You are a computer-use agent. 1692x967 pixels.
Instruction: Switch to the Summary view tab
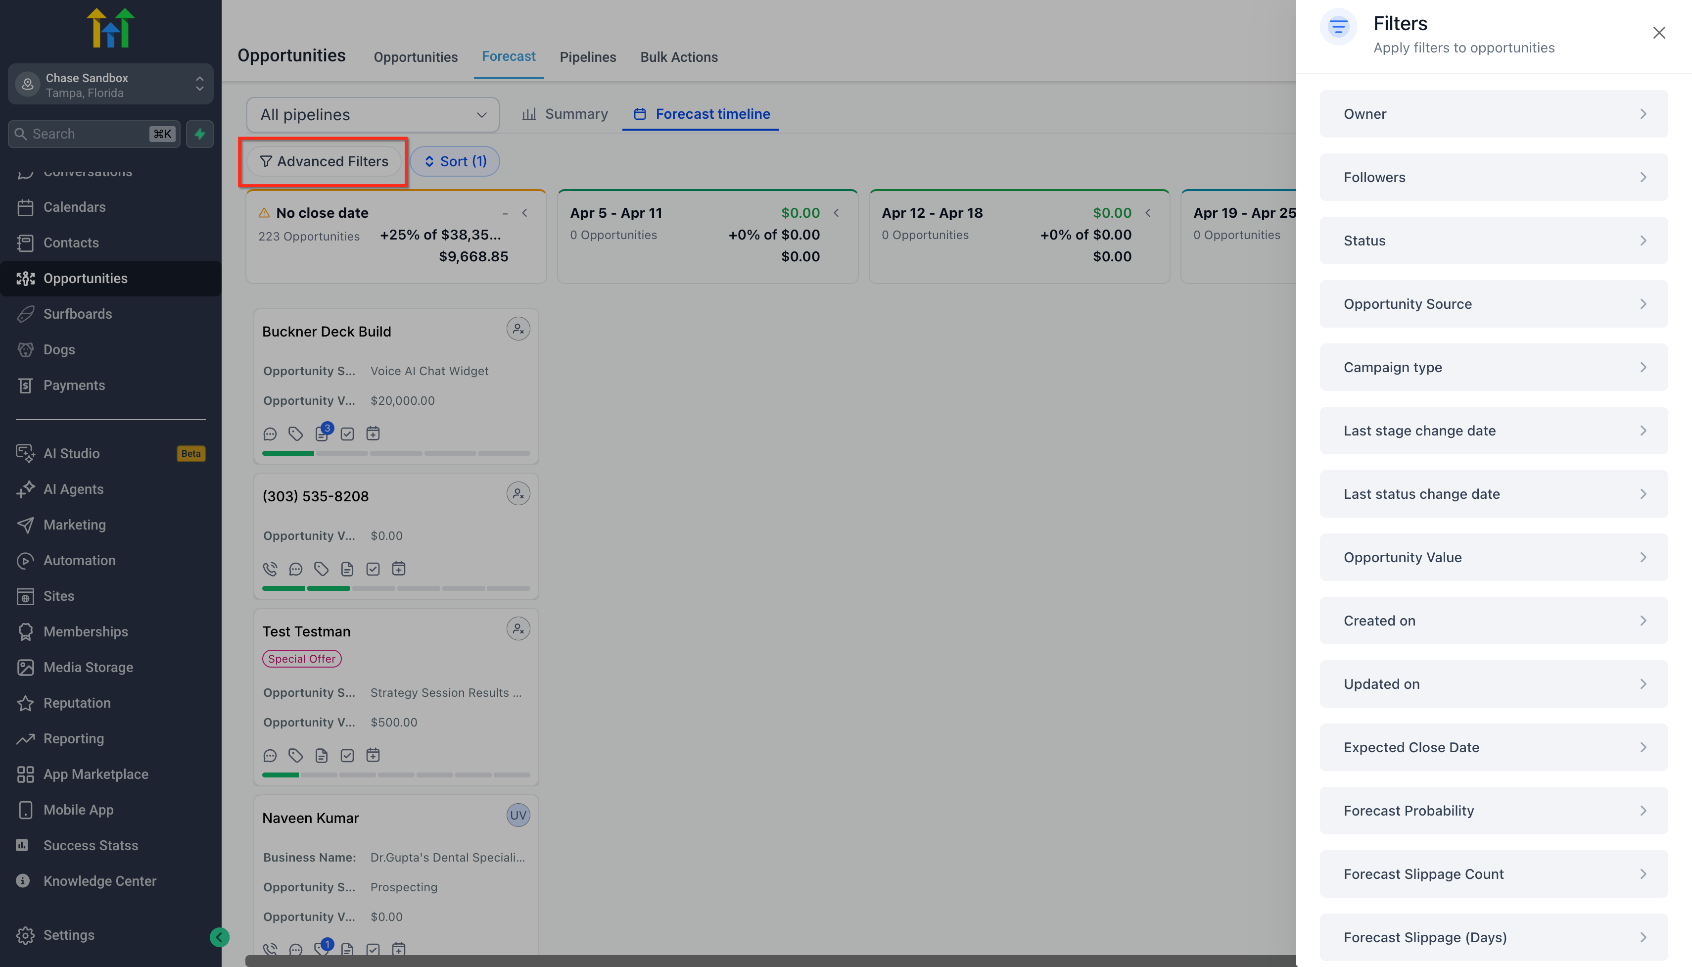565,114
